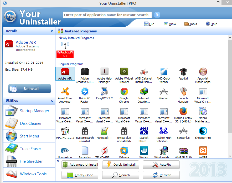Viewport: 232px width, 183px height.
Task: Open the Help menu
Action: point(212,24)
